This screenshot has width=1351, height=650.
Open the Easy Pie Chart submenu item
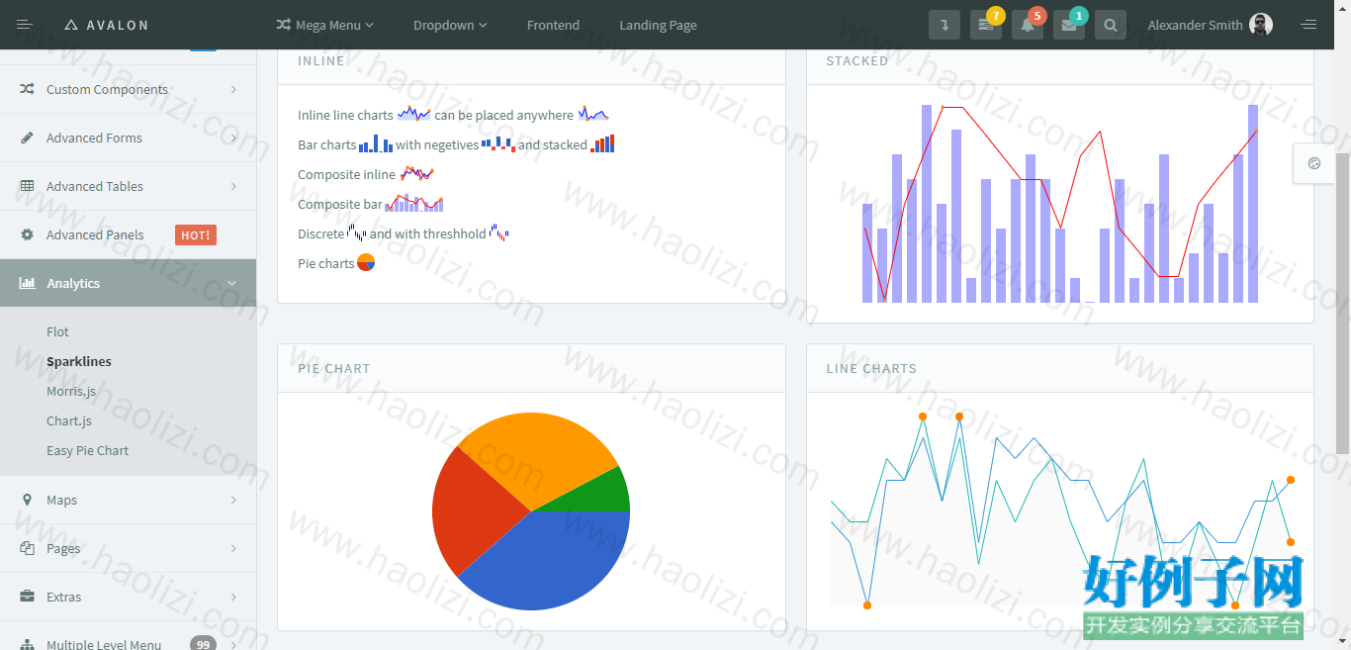[88, 450]
